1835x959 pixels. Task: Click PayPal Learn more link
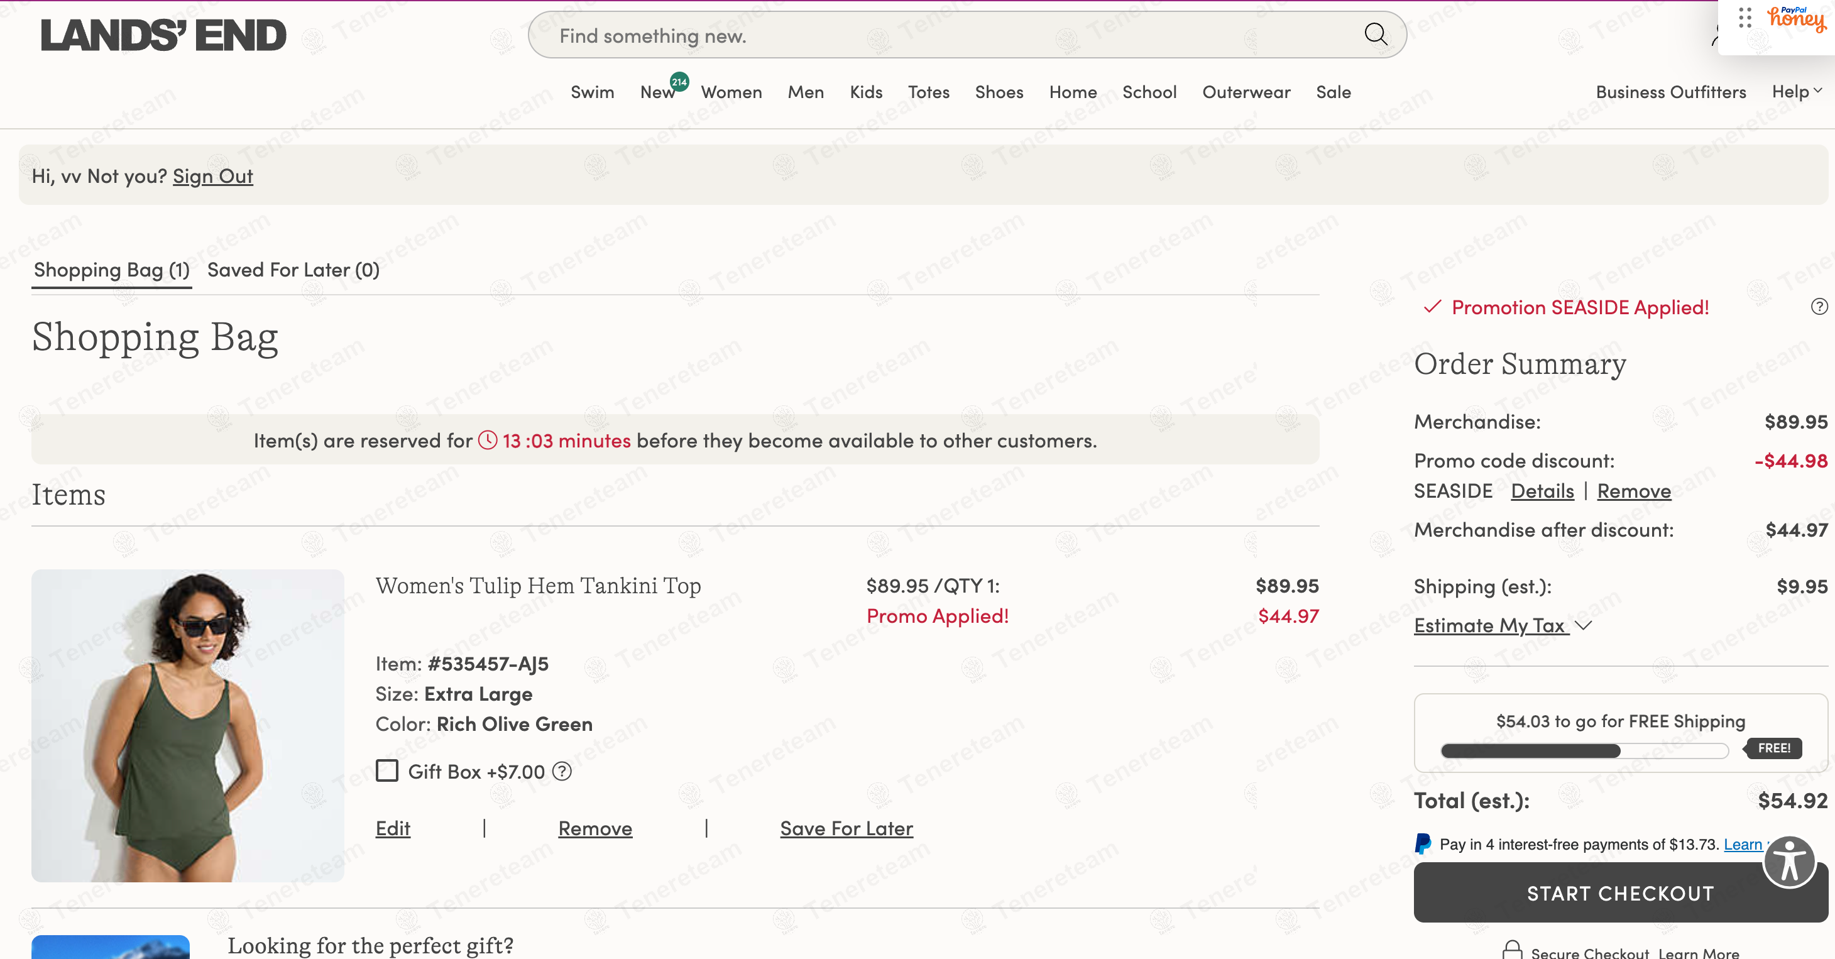pyautogui.click(x=1743, y=844)
